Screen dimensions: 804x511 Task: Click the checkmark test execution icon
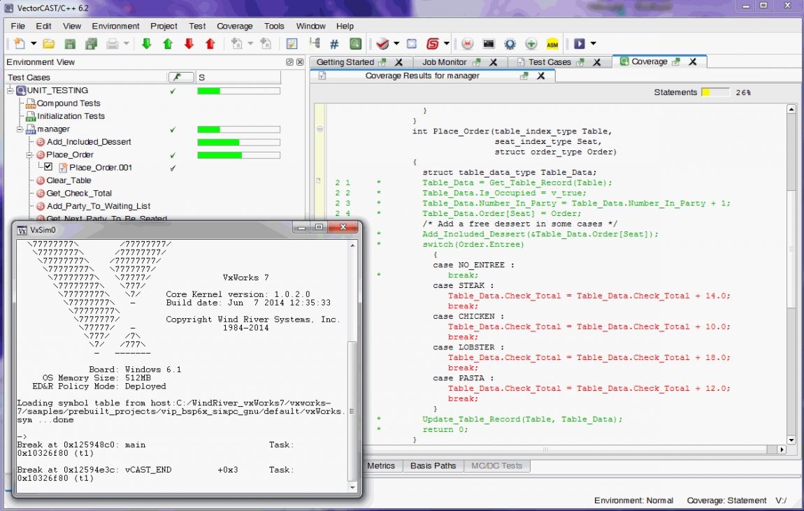382,43
